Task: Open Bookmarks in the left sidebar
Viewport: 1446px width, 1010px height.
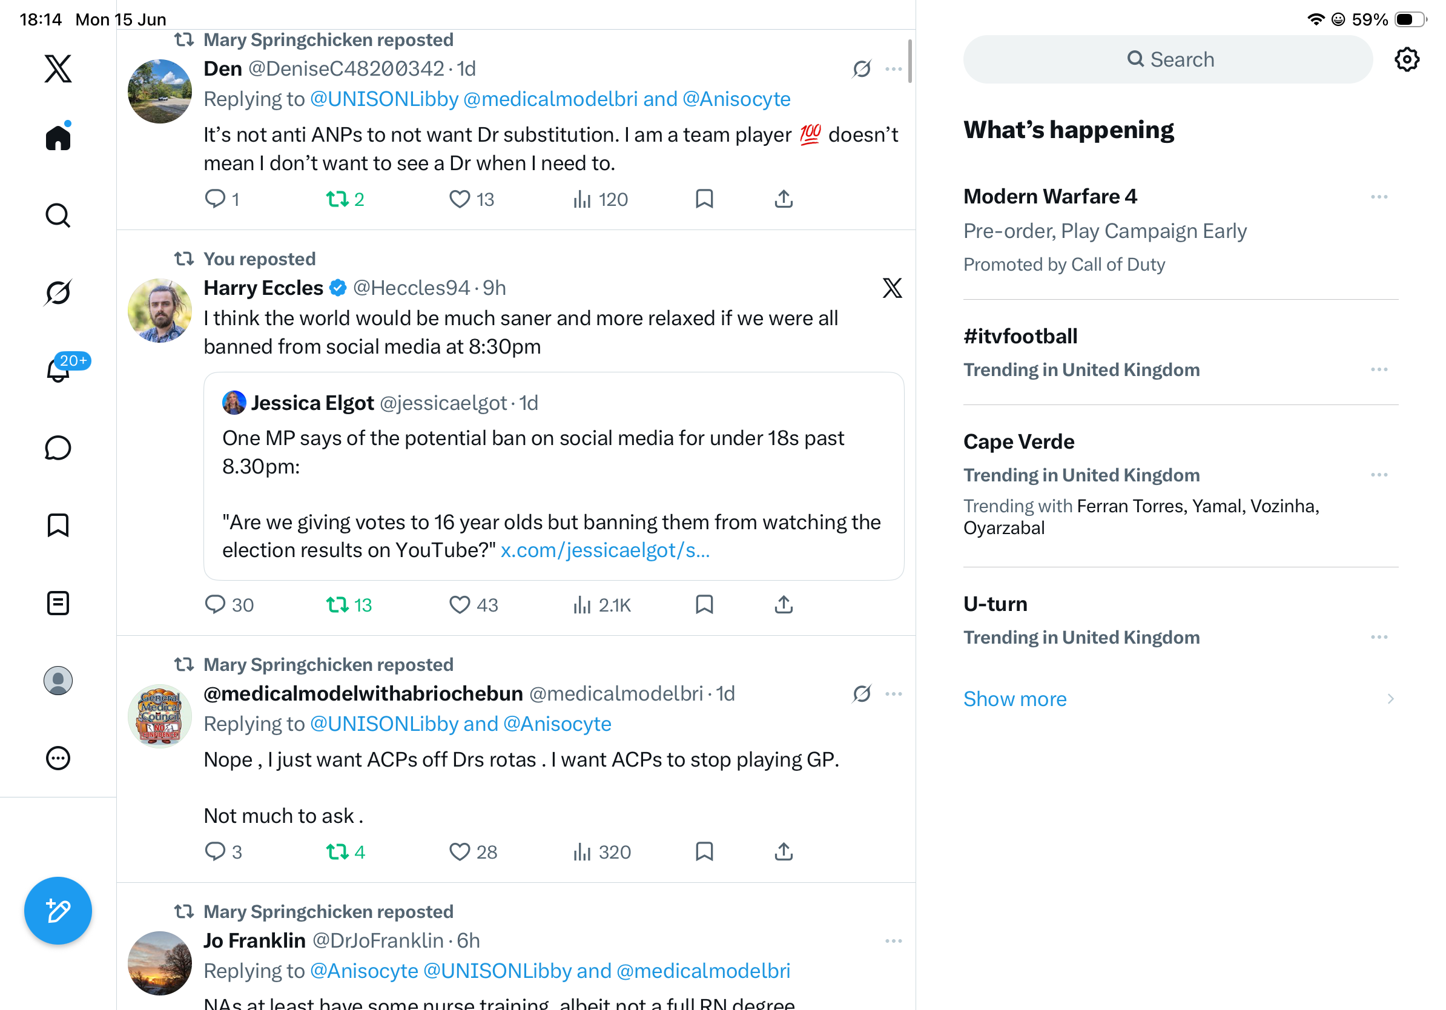Action: pyautogui.click(x=58, y=525)
